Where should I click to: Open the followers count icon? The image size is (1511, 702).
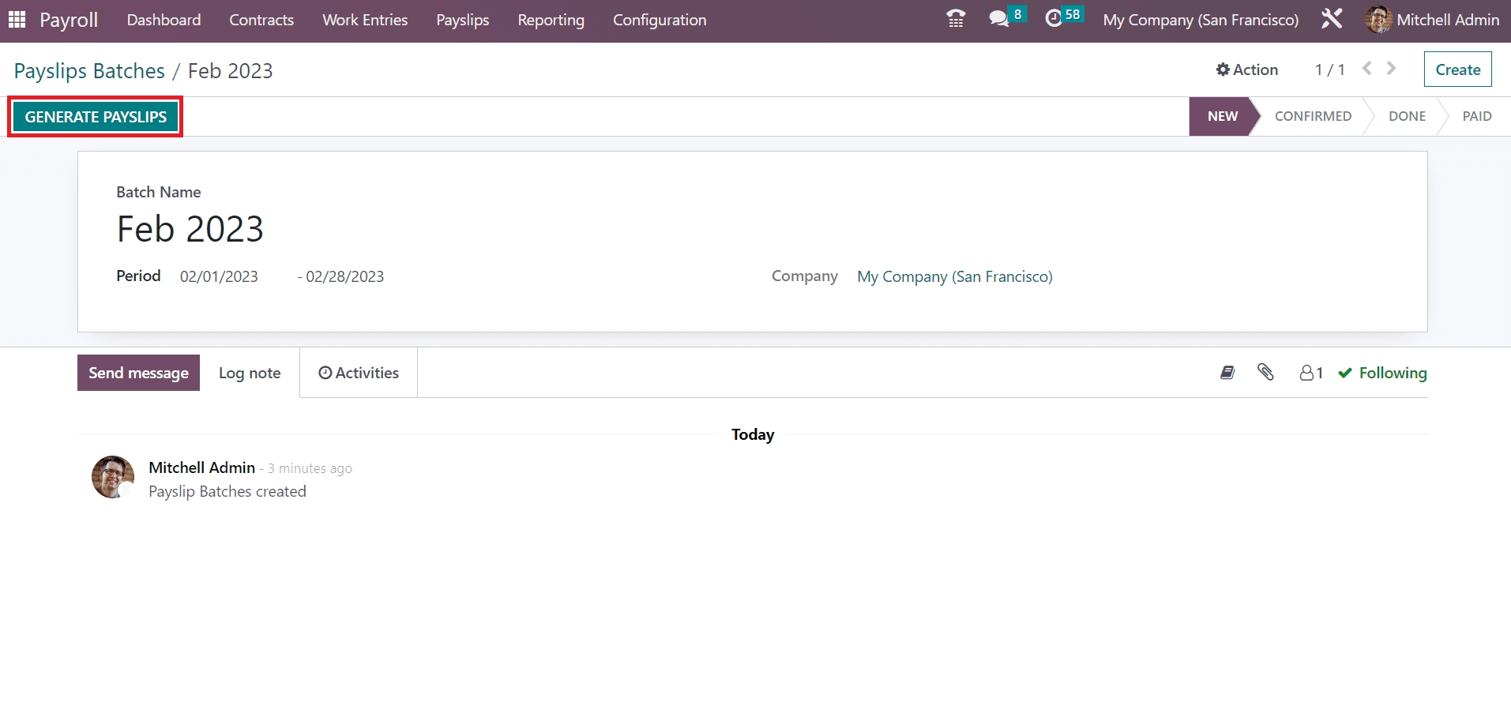coord(1311,373)
